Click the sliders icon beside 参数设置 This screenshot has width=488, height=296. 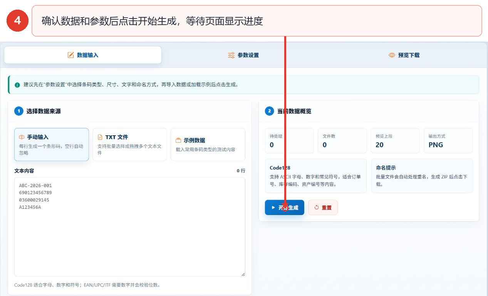coord(231,55)
